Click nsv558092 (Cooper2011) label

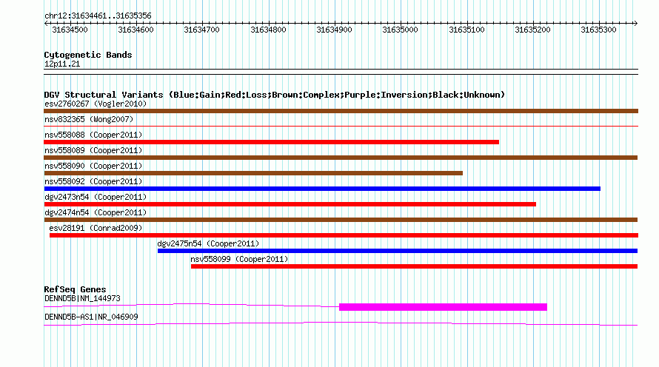tap(93, 181)
